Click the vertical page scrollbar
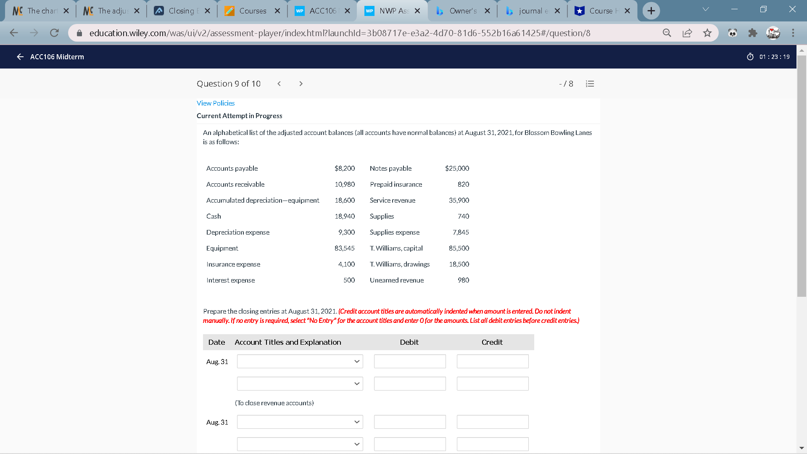 click(x=802, y=177)
